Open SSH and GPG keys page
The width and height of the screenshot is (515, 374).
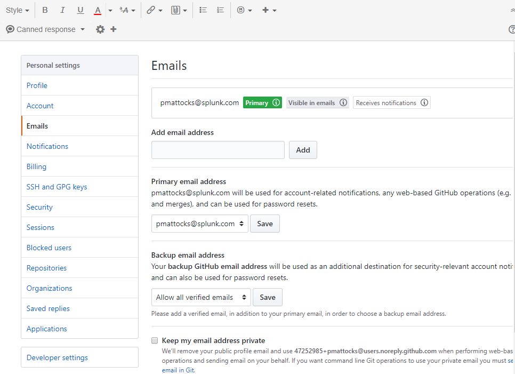(x=57, y=187)
